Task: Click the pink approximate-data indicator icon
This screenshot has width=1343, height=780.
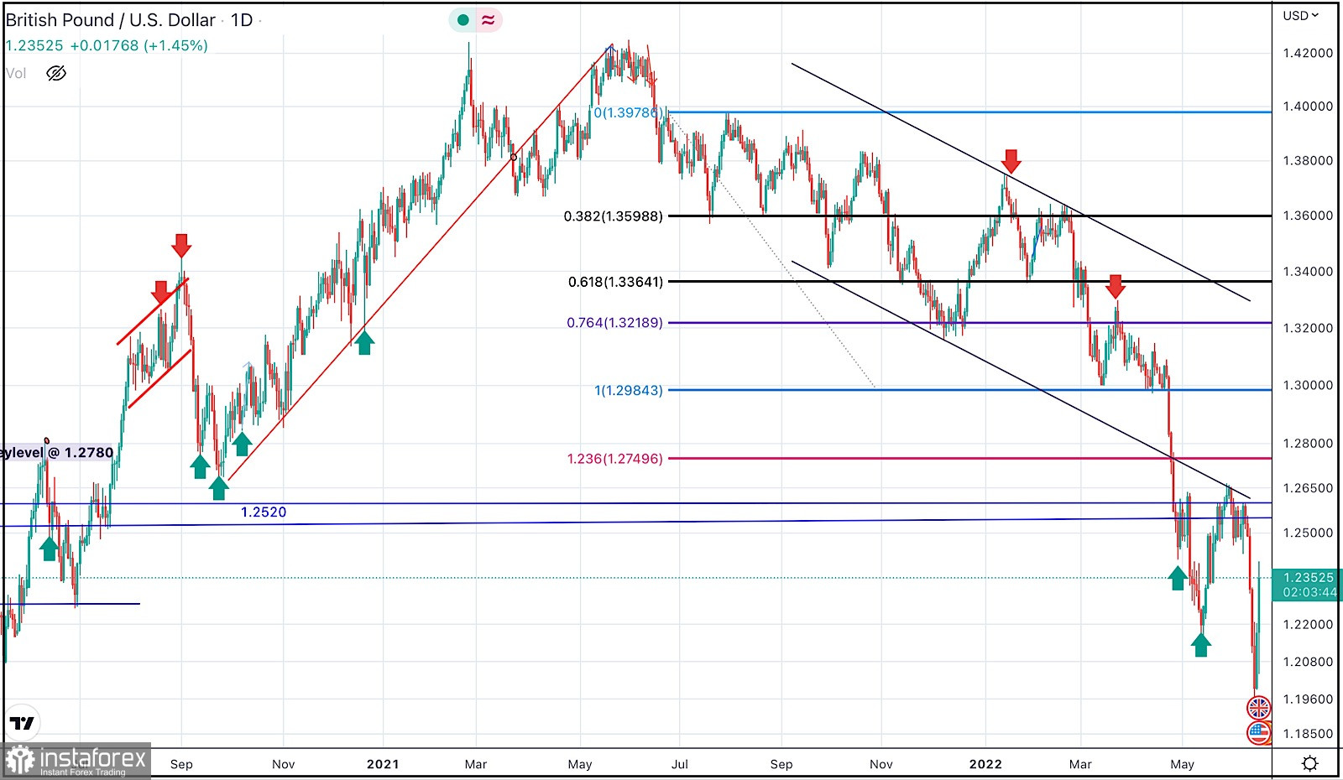Action: 488,19
